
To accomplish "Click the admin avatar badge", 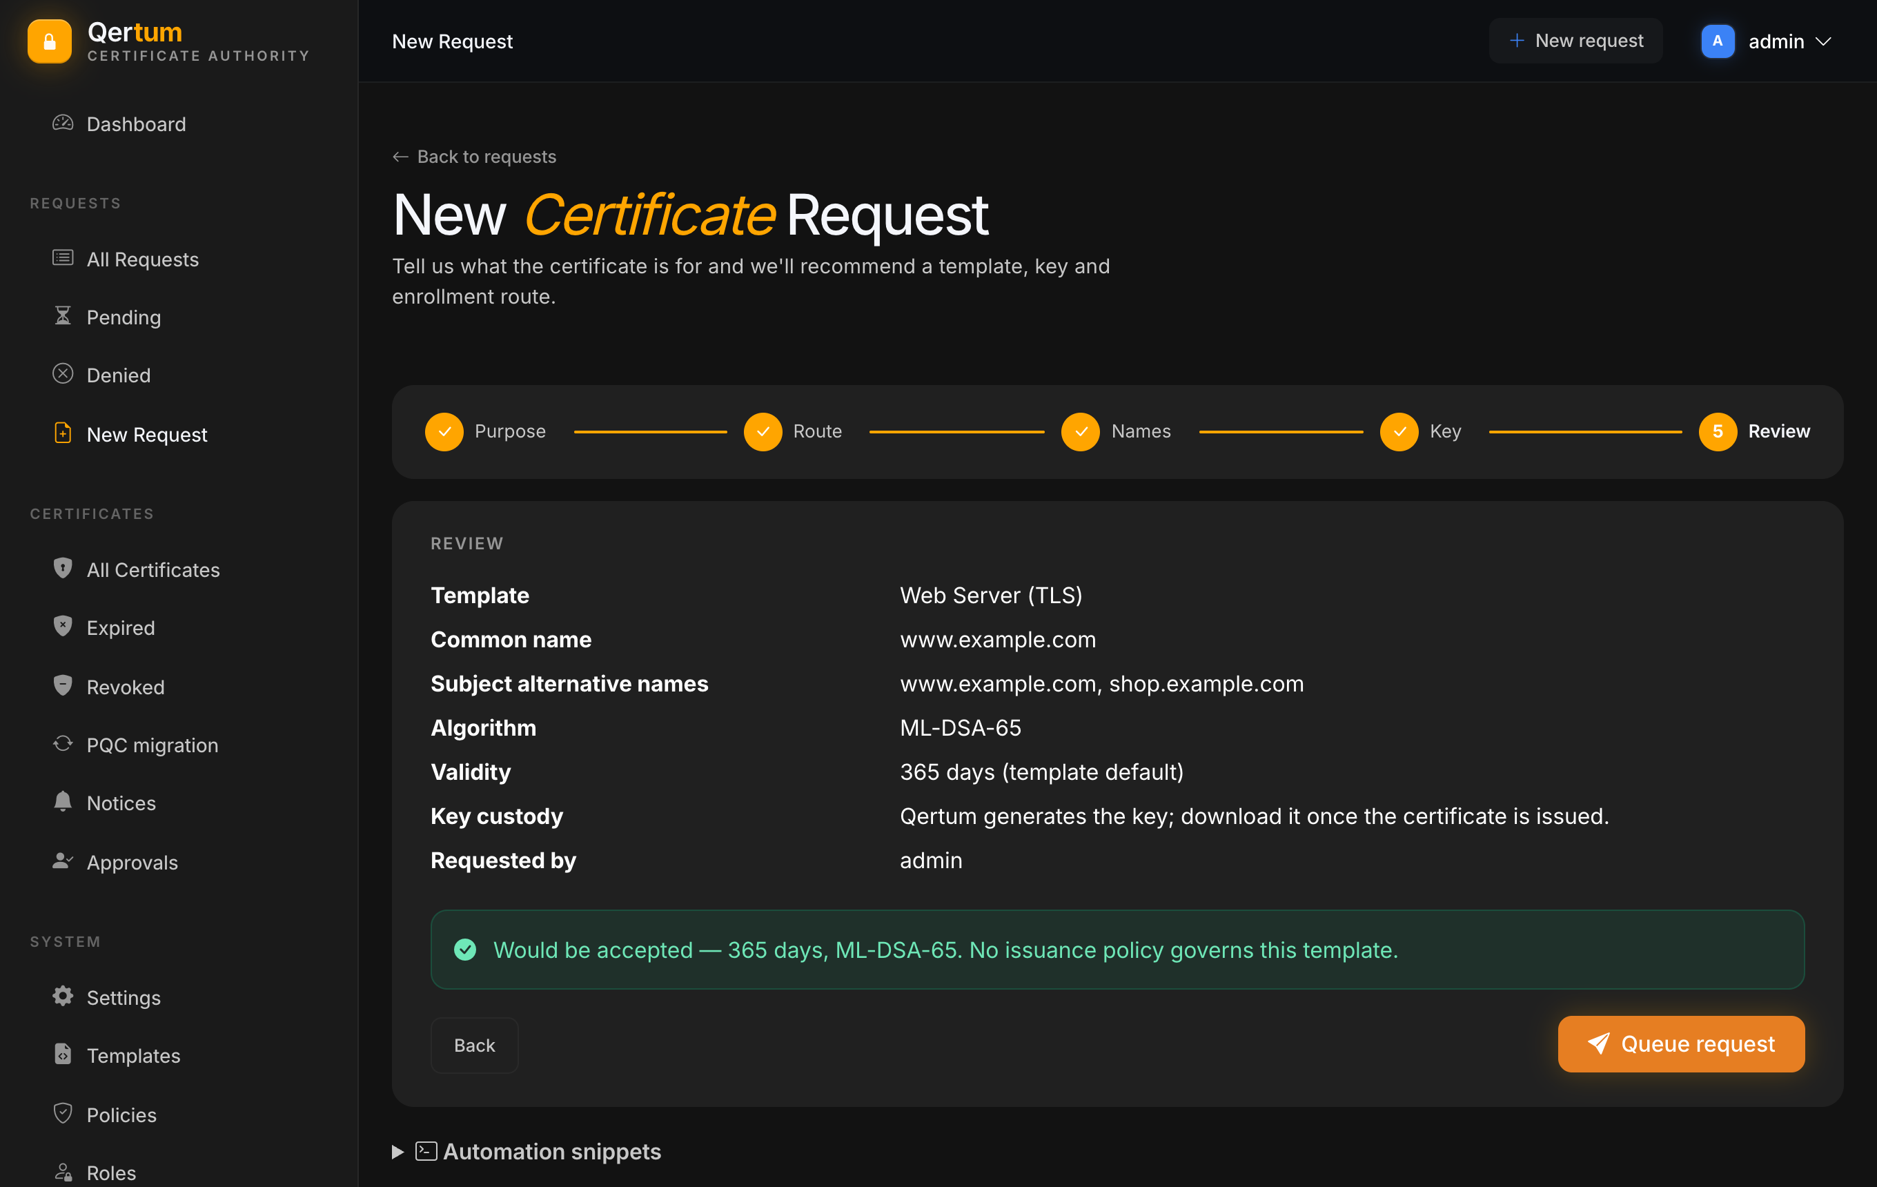I will [x=1717, y=41].
